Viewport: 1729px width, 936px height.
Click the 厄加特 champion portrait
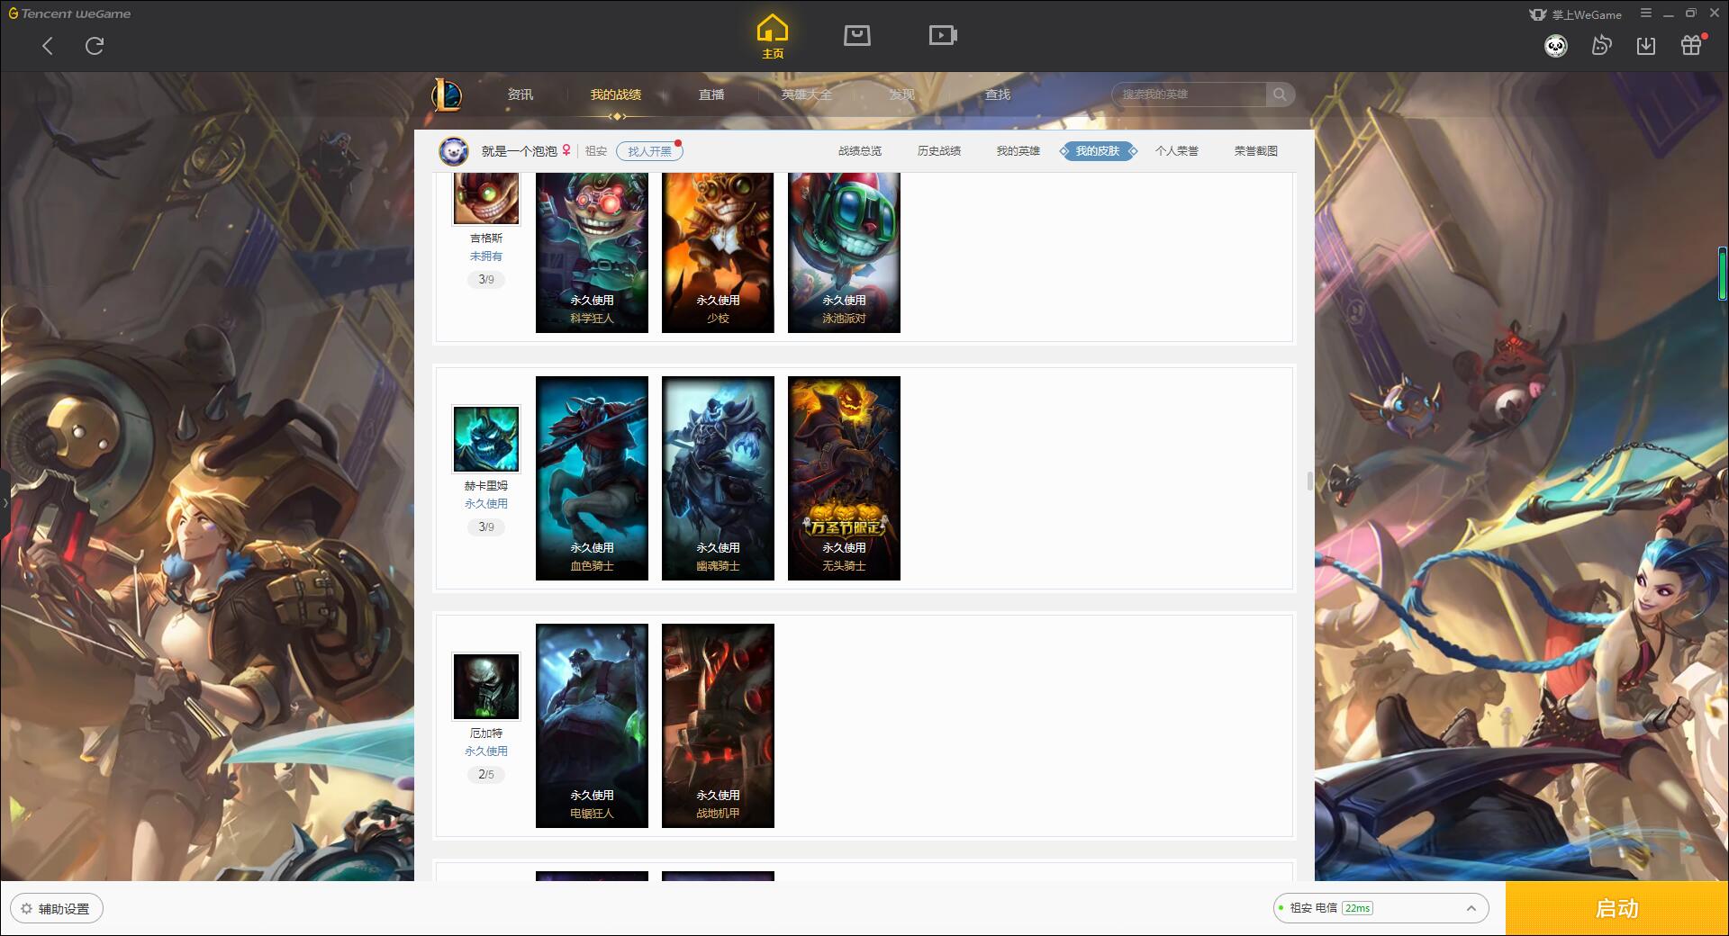pos(486,687)
